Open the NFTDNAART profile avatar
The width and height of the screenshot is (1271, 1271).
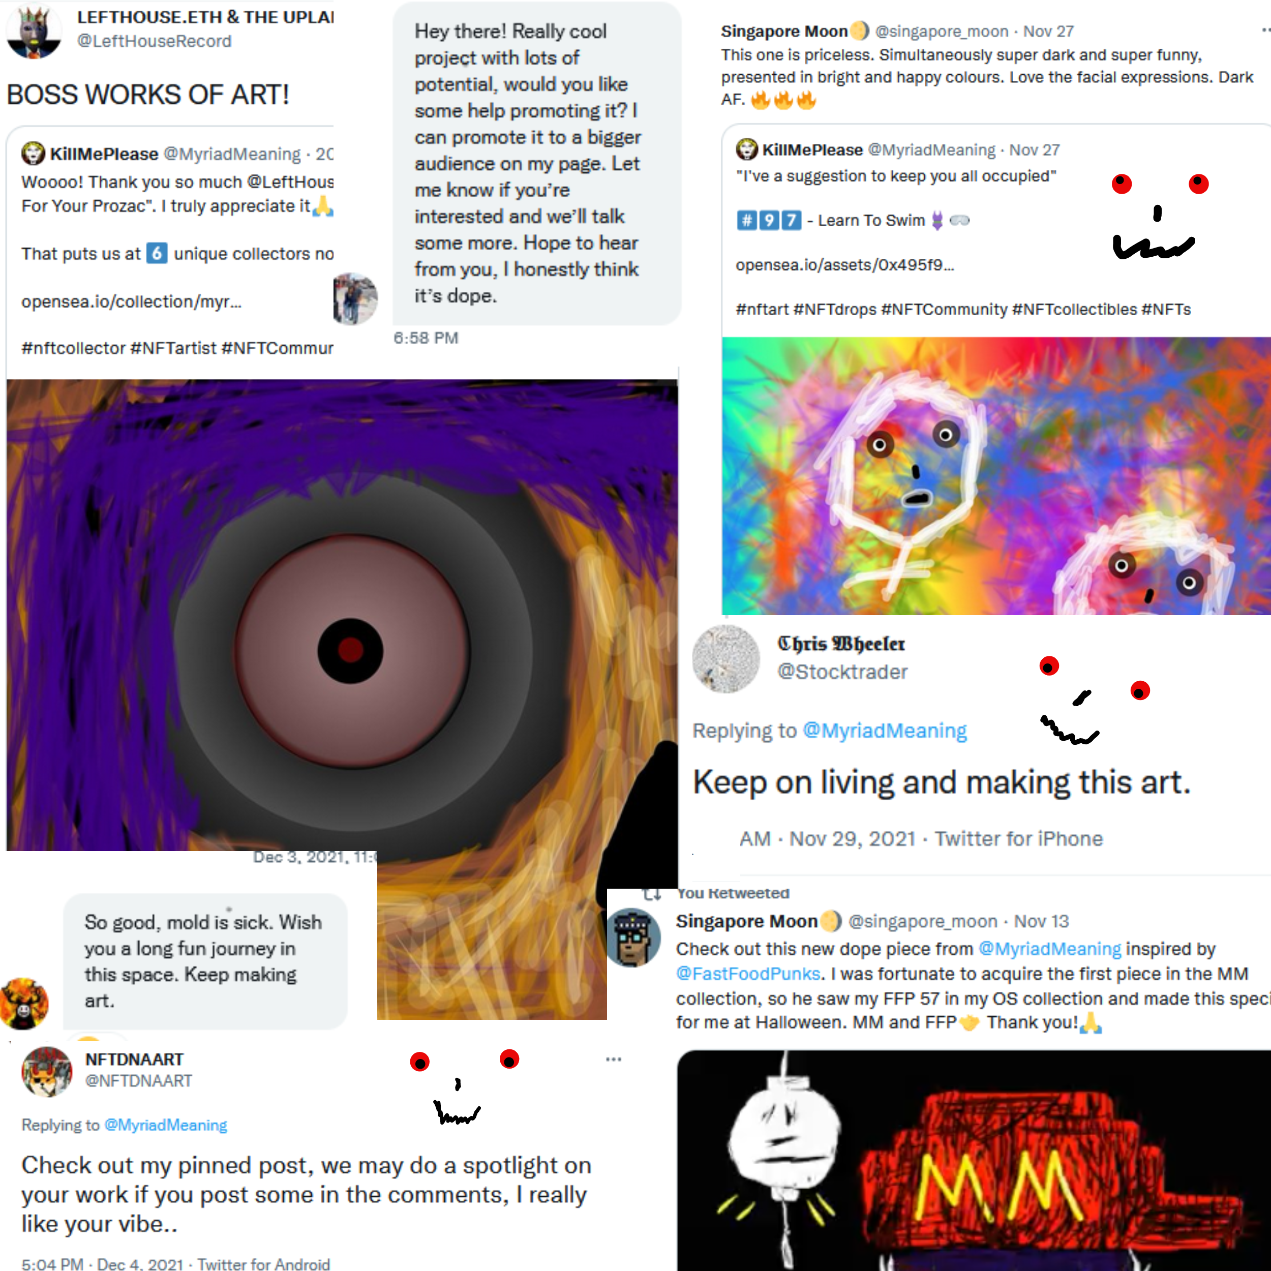[47, 1072]
